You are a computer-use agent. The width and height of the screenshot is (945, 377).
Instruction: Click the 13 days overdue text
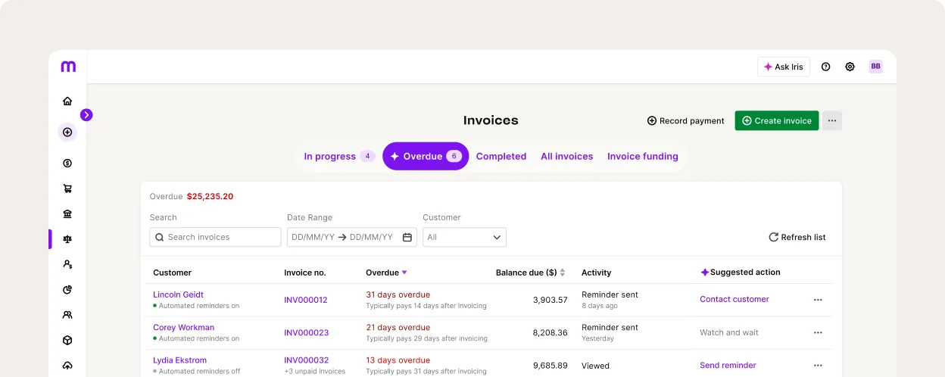click(398, 360)
